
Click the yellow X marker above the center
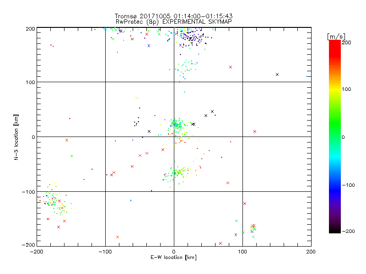[137, 98]
